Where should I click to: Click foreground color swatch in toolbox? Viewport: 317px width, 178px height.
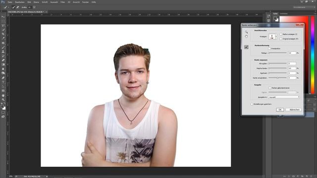2,106
